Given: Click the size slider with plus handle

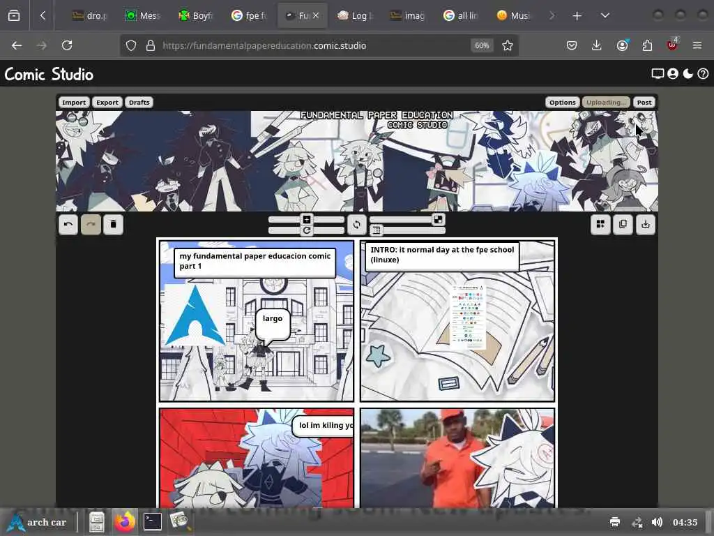Looking at the screenshot, I should 306,220.
